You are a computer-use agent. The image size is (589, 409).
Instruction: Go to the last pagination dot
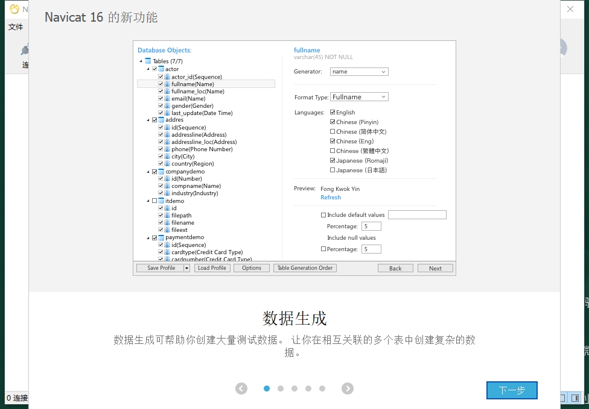point(322,389)
